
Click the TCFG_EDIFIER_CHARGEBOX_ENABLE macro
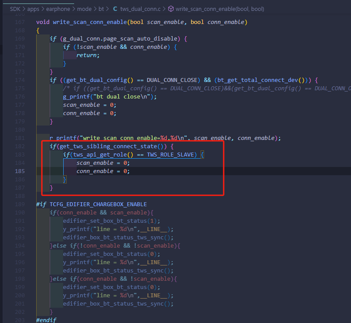point(98,204)
